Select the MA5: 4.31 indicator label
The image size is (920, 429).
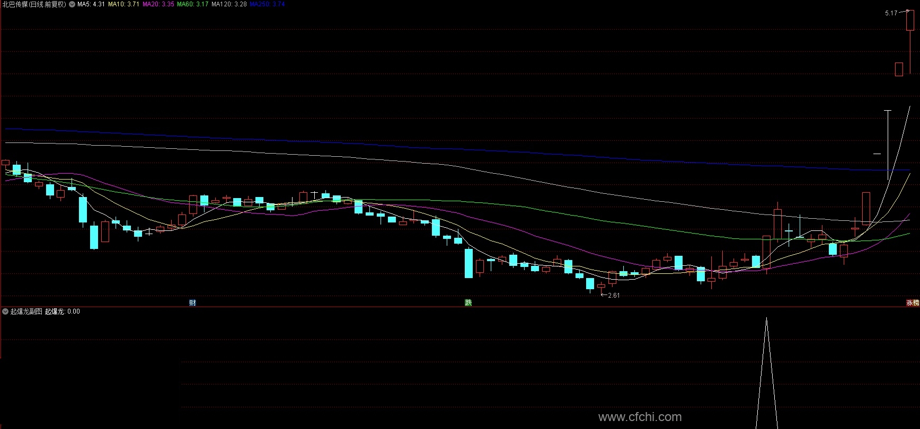click(91, 4)
